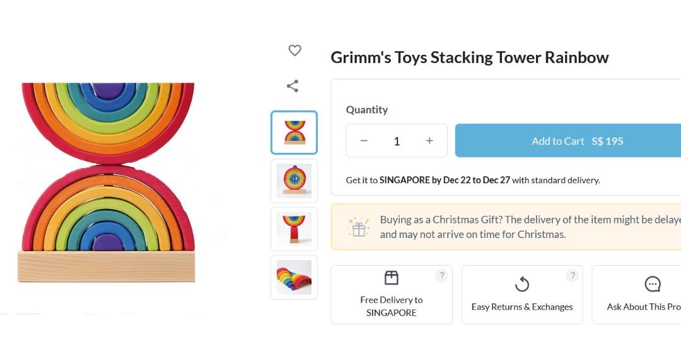Click the Christmas gift box icon
681x340 pixels.
click(359, 227)
